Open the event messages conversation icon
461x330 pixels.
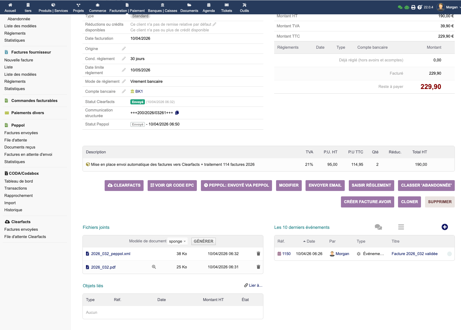click(378, 227)
